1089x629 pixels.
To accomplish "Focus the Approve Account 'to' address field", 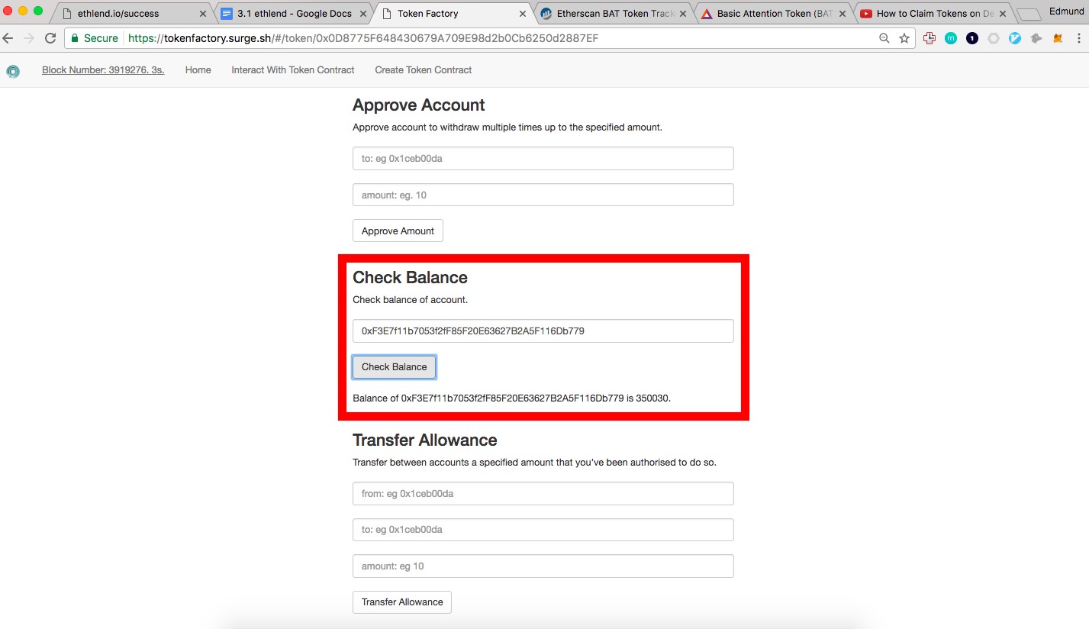I will point(543,158).
